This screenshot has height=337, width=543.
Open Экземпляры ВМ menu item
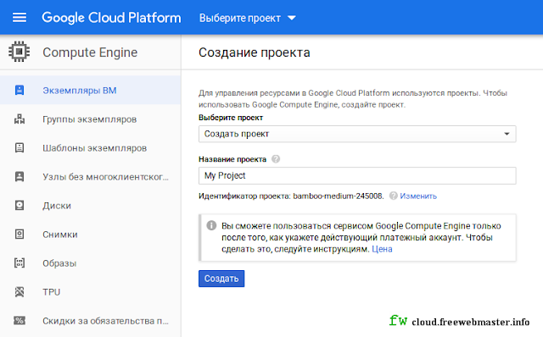click(x=91, y=91)
